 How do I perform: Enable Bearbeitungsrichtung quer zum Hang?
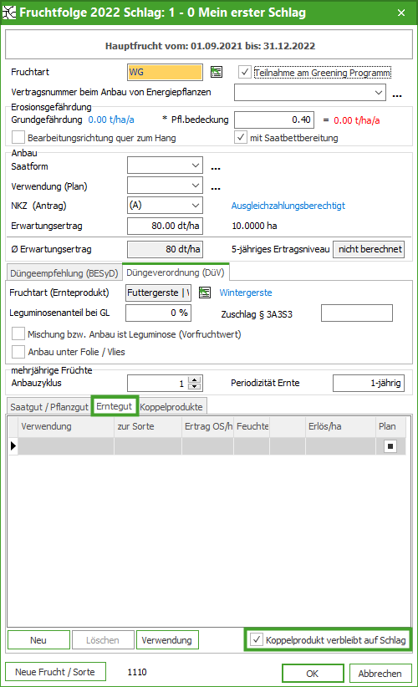click(18, 138)
